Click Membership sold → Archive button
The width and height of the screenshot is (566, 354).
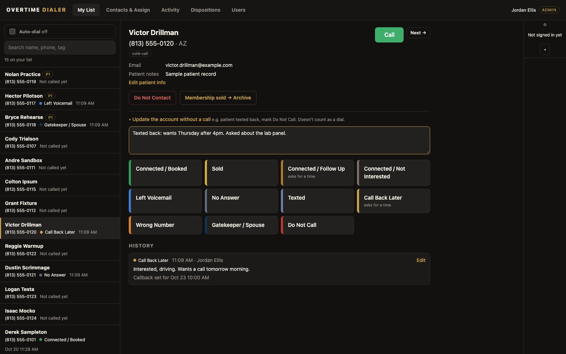tap(218, 98)
